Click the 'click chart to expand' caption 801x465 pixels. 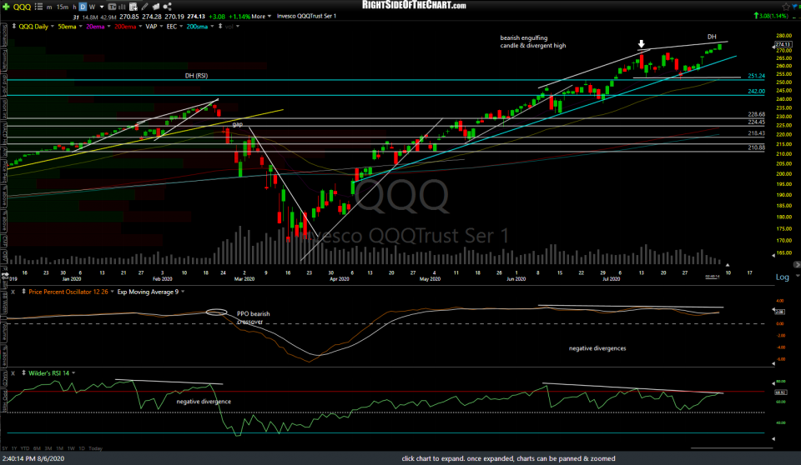pyautogui.click(x=508, y=458)
